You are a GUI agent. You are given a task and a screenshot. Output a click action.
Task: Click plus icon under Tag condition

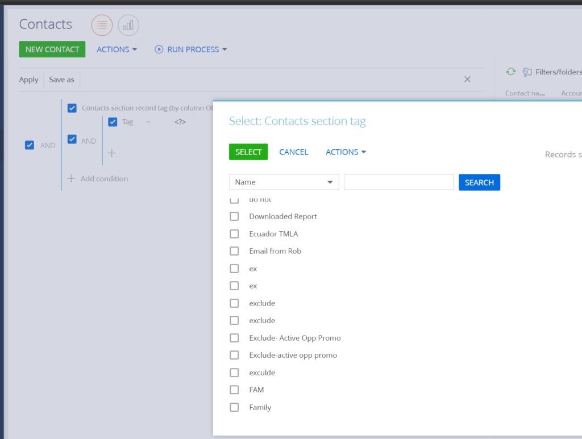click(112, 153)
